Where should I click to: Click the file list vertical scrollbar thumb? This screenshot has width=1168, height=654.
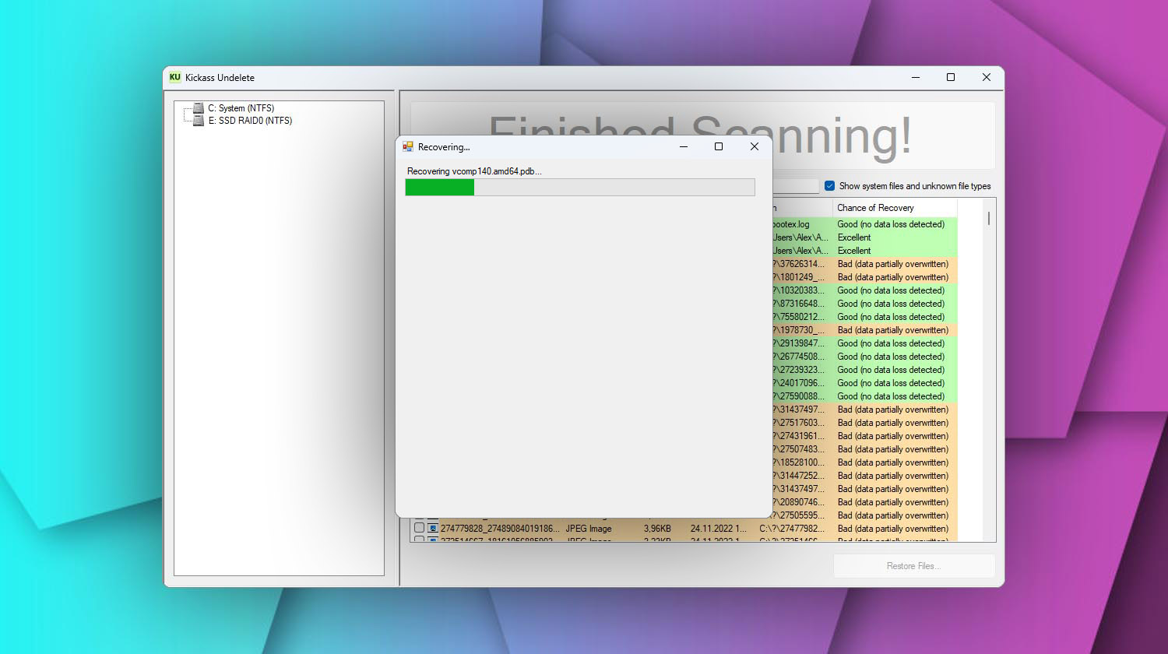989,219
